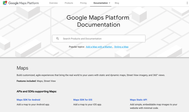Focus the Search Products and Documentation field
Image resolution: width=189 pixels, height=112 pixels.
[x=99, y=39]
